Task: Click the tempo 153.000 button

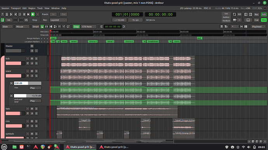Action: click(119, 20)
